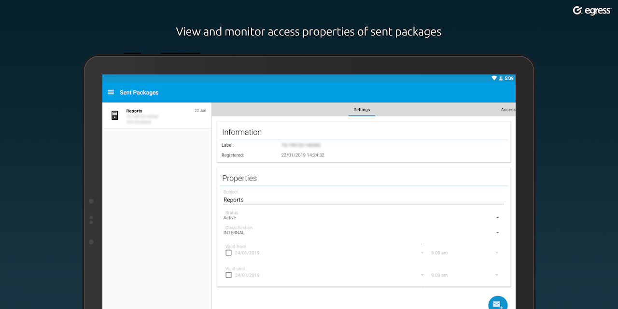
Task: Tap the floating new package mail button
Action: coord(498,304)
